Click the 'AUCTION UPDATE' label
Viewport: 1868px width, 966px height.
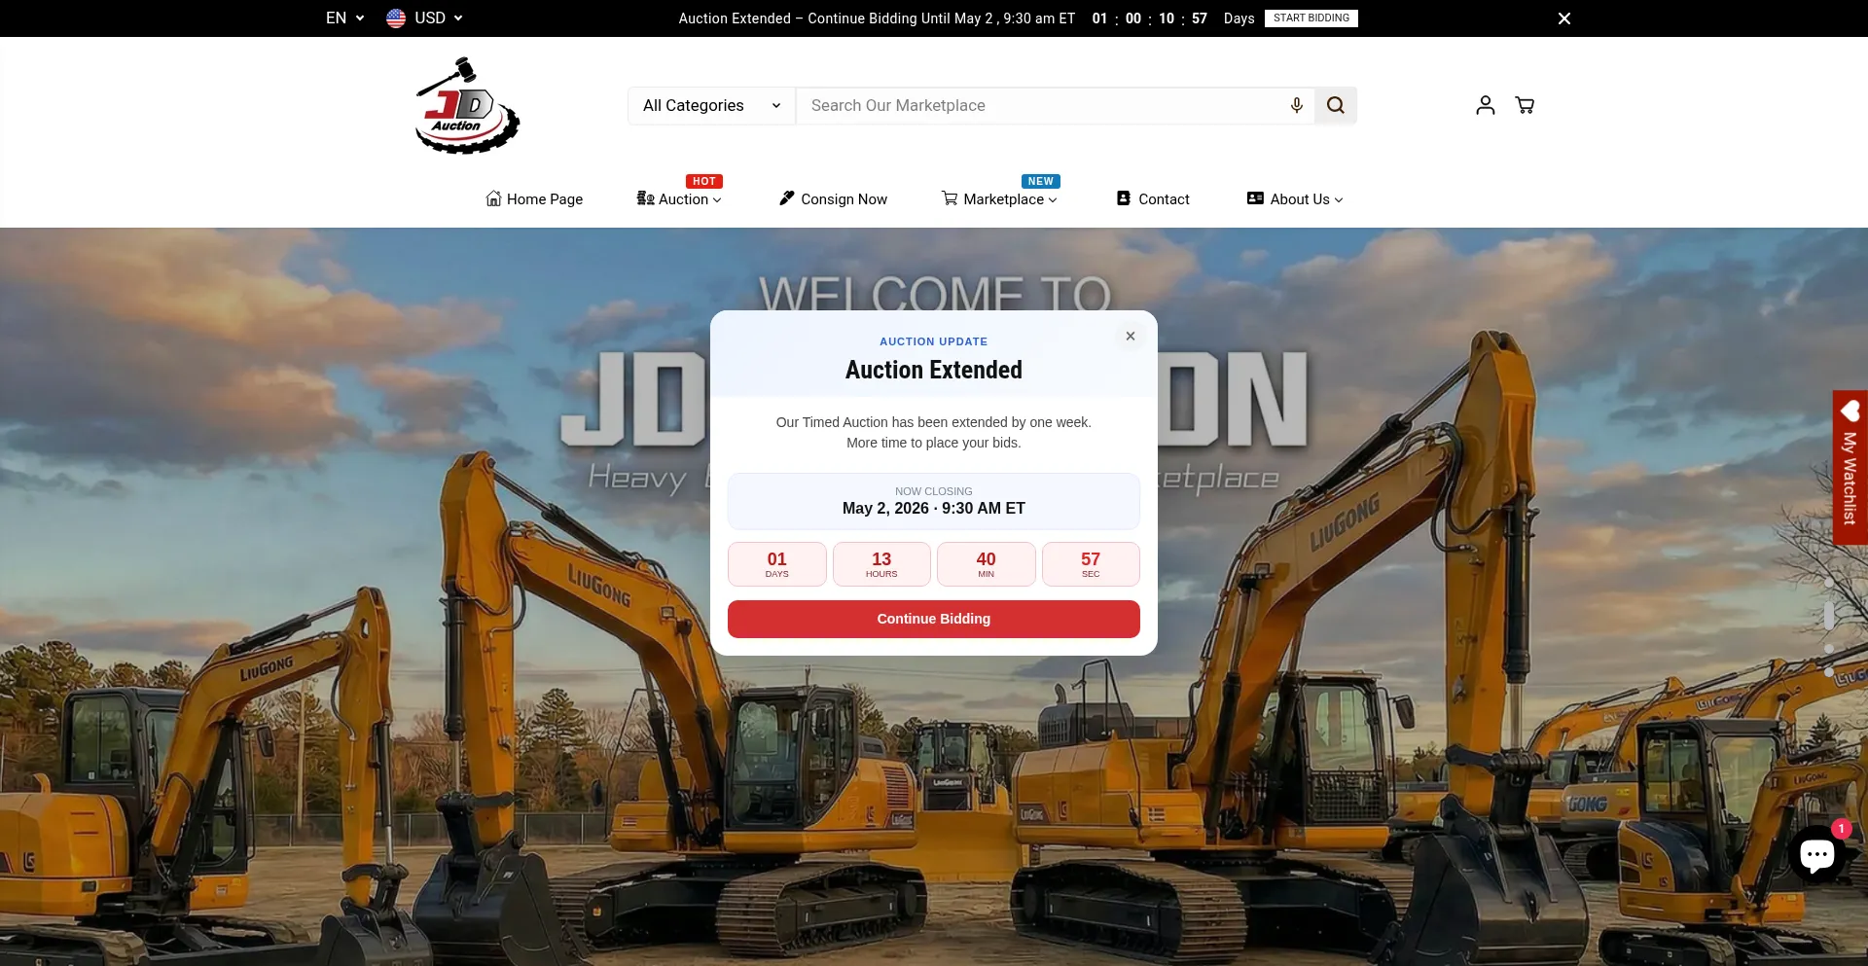point(933,341)
